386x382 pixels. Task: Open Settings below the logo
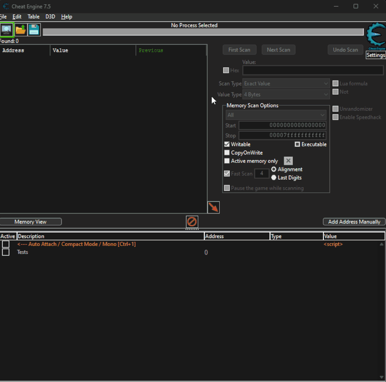375,55
